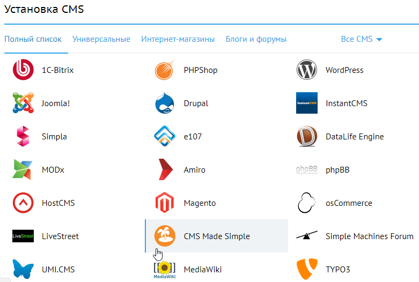Click the CMS Made Simple palm icon
Viewport: 419px width, 282px height.
165,236
